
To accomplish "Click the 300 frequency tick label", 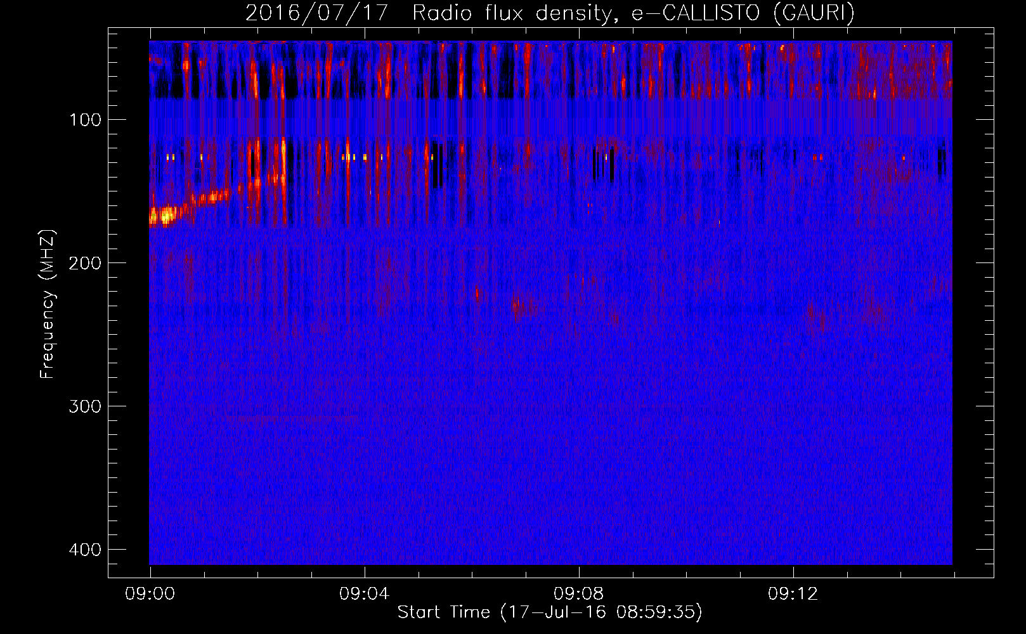I will click(86, 406).
